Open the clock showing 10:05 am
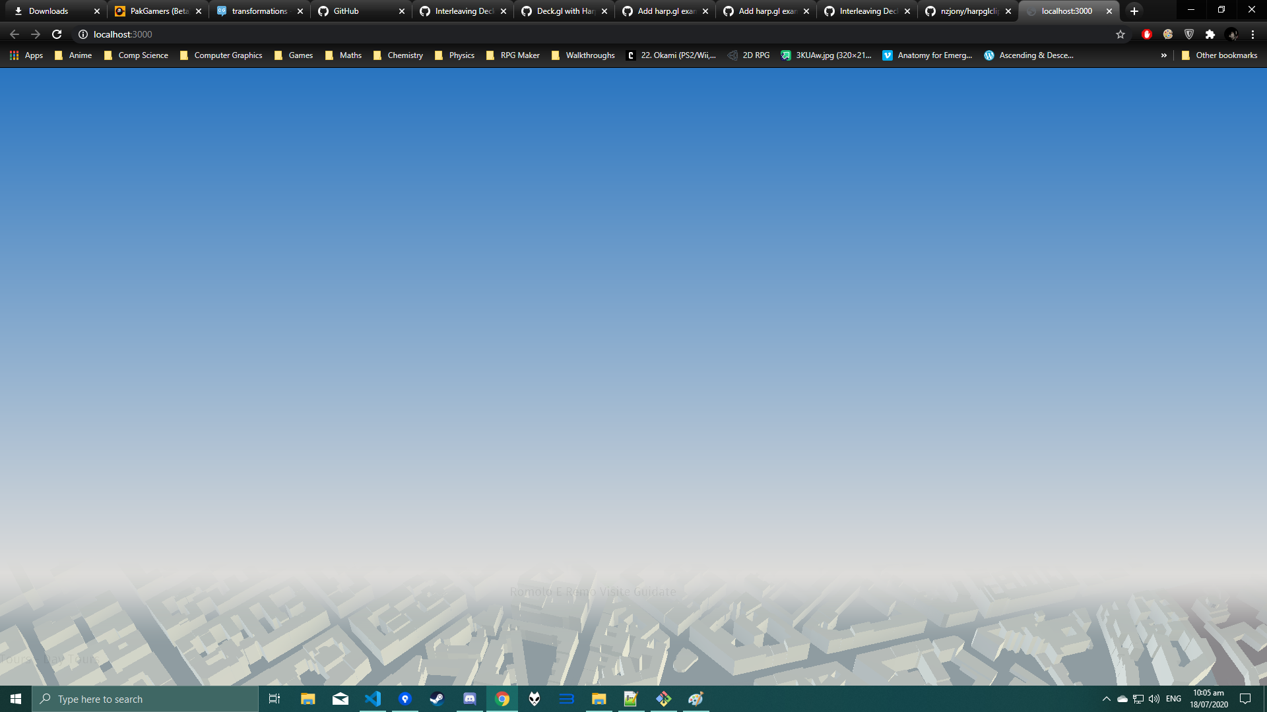The image size is (1267, 712). click(x=1209, y=699)
